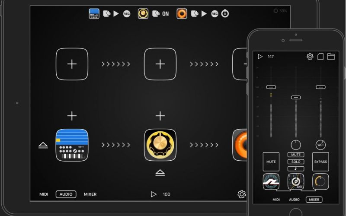The width and height of the screenshot is (346, 216).
Task: Toggle SOLO on the middle phone channel
Action: pyautogui.click(x=296, y=162)
